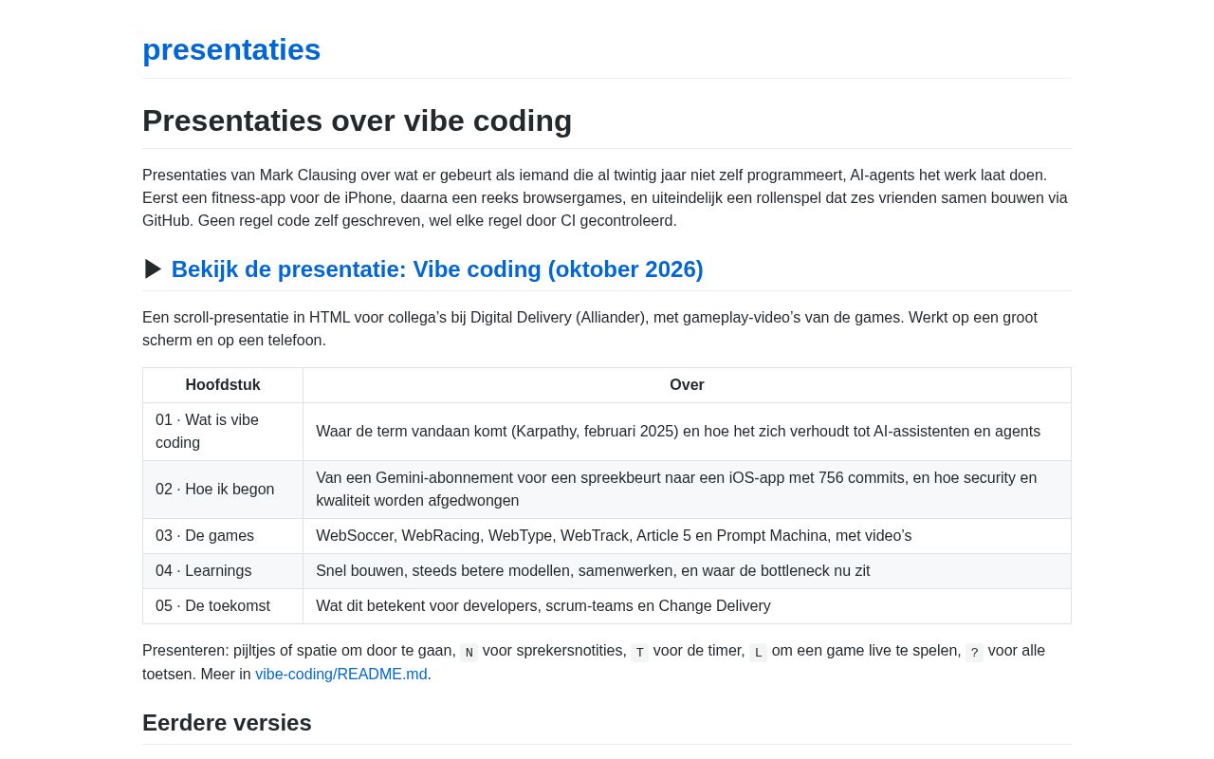1214x759 pixels.
Task: Click the cell listing WebSoccer, WebRacing, WebType
Action: click(x=687, y=536)
